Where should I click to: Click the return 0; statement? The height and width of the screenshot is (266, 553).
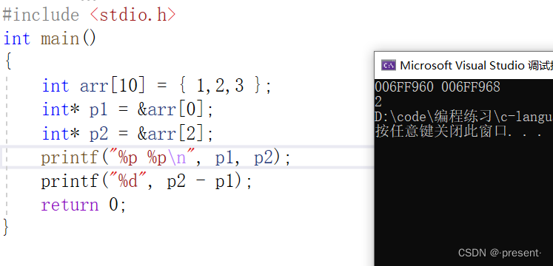[x=84, y=205]
